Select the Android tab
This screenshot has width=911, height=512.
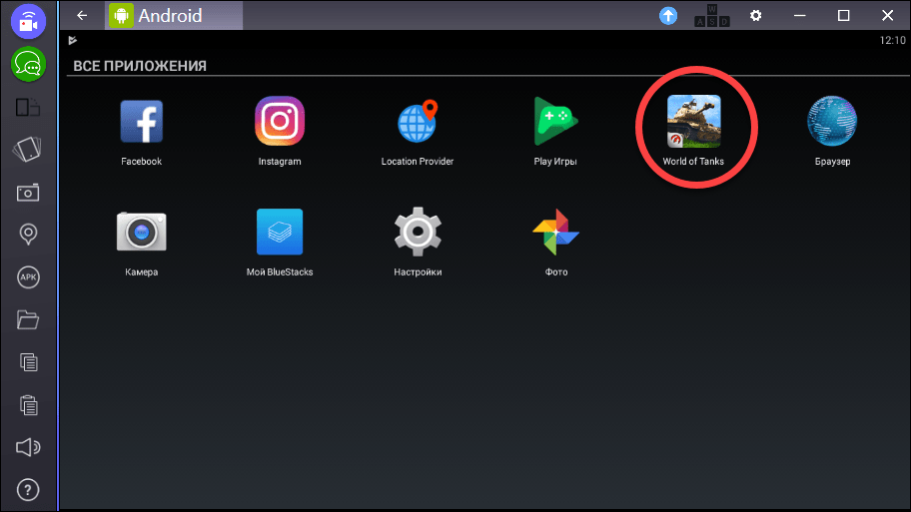(174, 16)
